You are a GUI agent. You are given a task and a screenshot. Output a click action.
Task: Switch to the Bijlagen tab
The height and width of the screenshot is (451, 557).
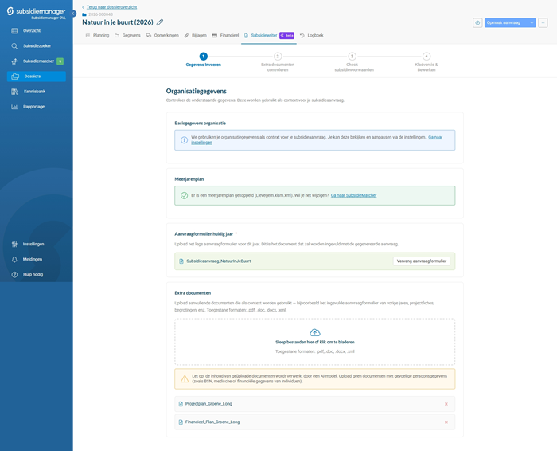tap(196, 36)
